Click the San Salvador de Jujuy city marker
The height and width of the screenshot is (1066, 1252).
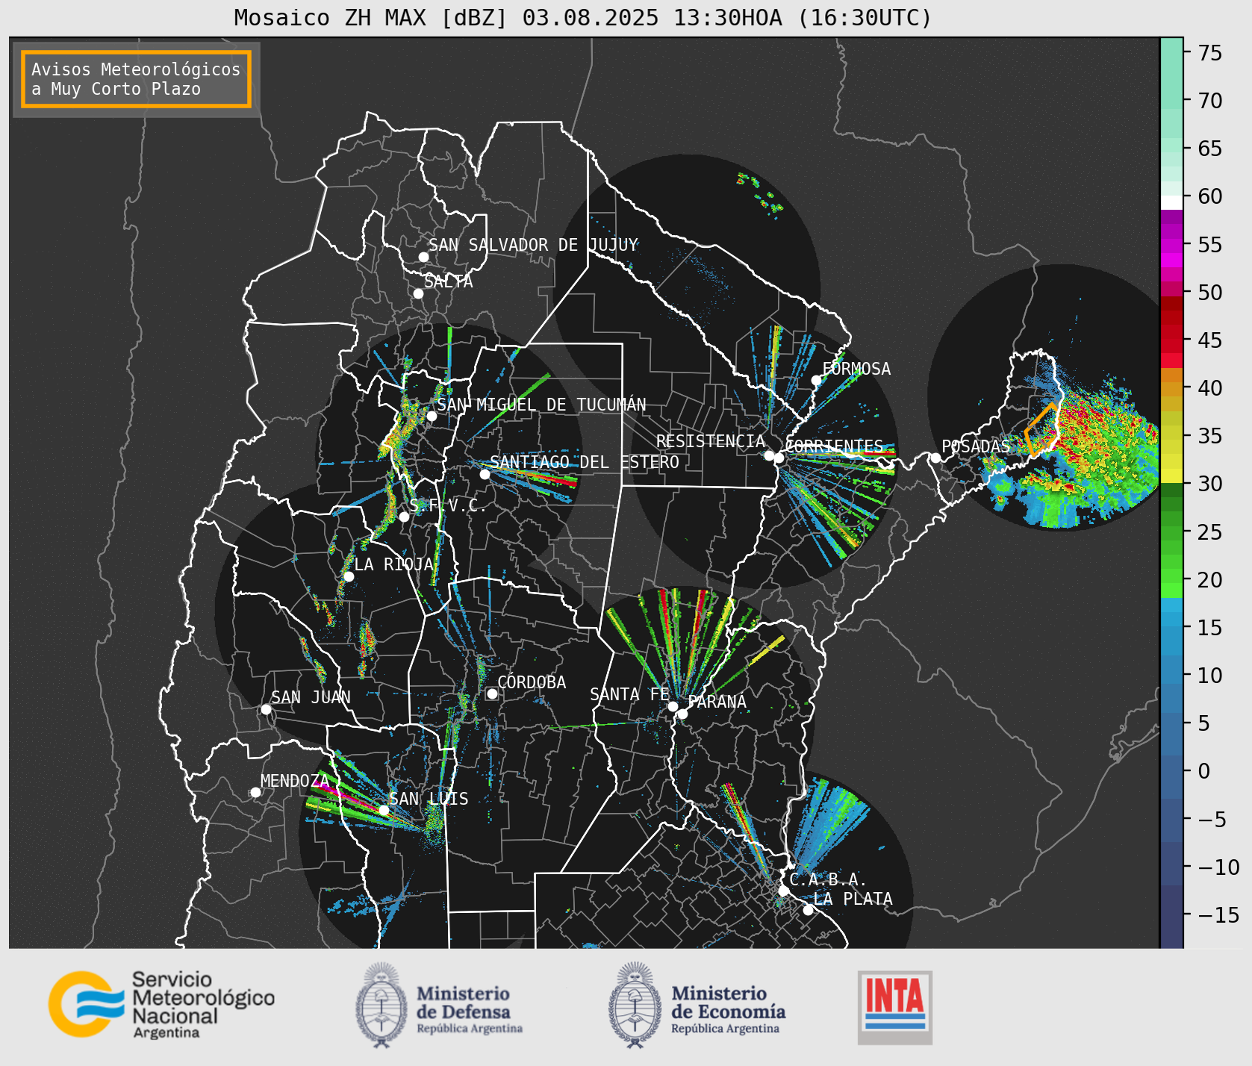[423, 257]
